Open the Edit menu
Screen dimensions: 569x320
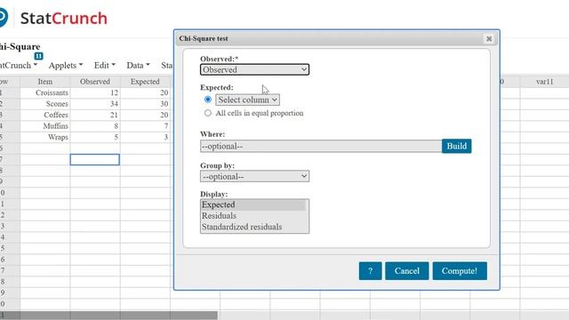coord(104,65)
